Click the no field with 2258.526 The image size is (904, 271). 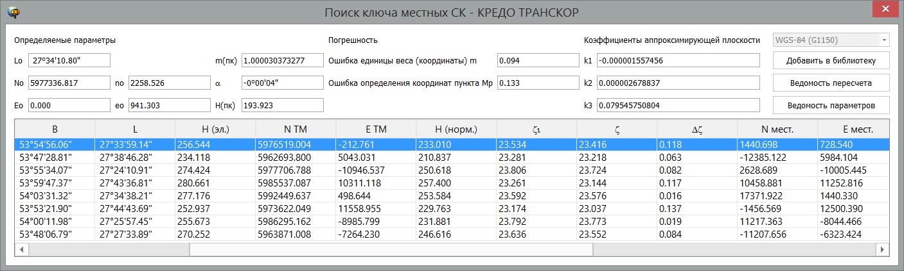170,83
